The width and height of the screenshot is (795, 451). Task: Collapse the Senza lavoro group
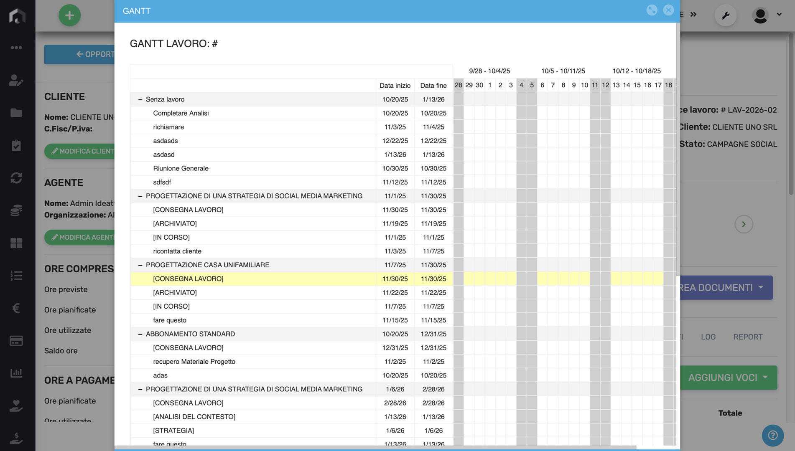click(140, 99)
